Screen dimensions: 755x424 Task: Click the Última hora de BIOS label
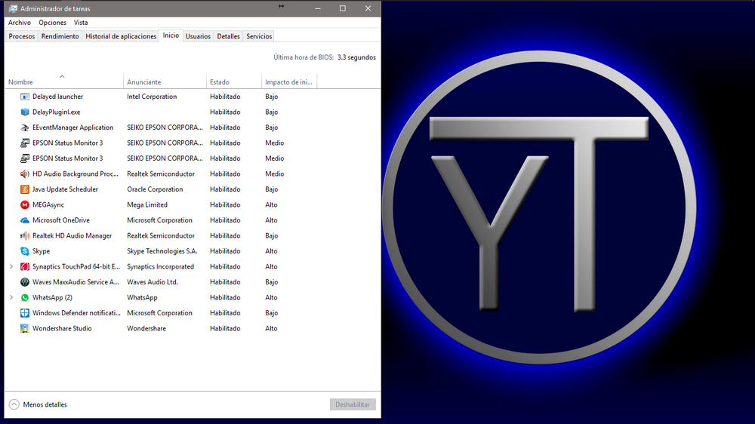pos(304,57)
